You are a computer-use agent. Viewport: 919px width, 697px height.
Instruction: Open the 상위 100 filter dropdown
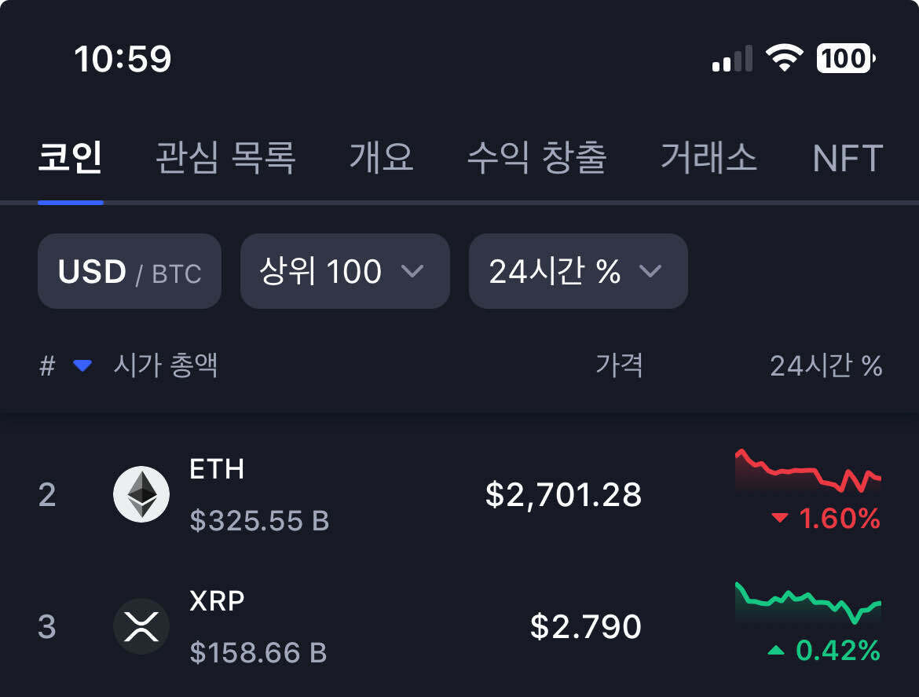(x=344, y=271)
